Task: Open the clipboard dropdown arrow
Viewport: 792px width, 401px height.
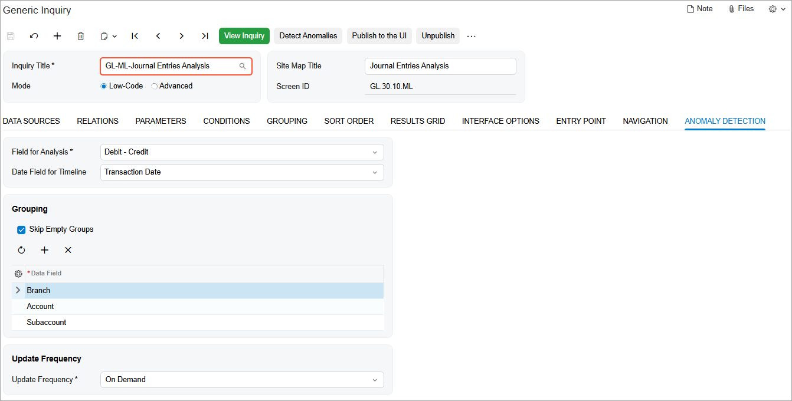Action: pos(114,37)
